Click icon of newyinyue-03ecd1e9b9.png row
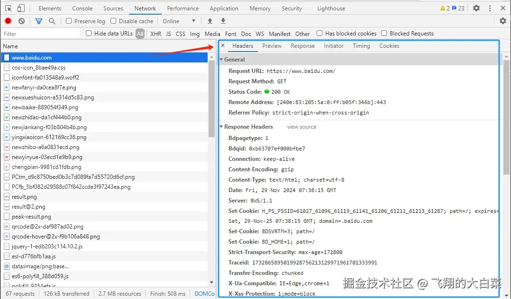 coord(7,157)
